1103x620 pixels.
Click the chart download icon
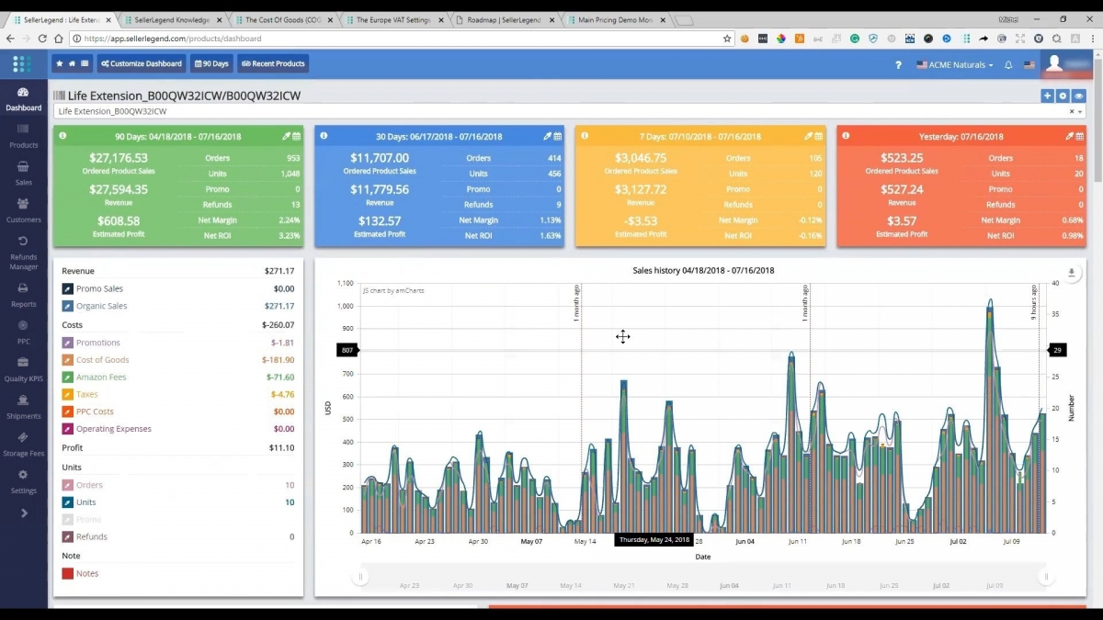coord(1071,273)
